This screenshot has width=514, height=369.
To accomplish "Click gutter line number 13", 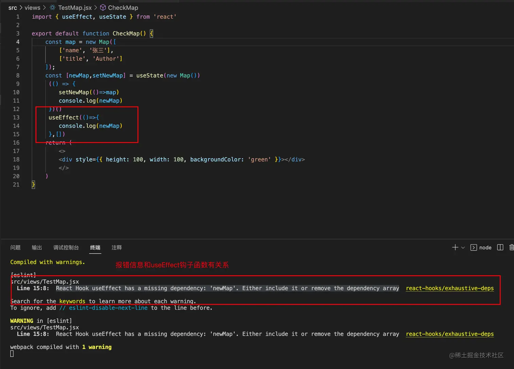I will (x=16, y=118).
